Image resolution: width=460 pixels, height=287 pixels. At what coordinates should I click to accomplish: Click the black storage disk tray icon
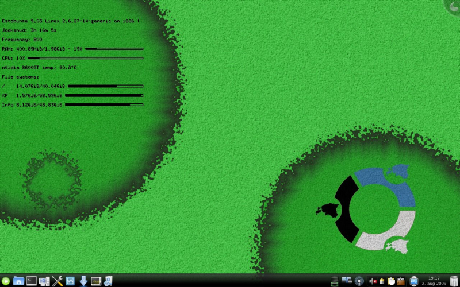point(334,281)
